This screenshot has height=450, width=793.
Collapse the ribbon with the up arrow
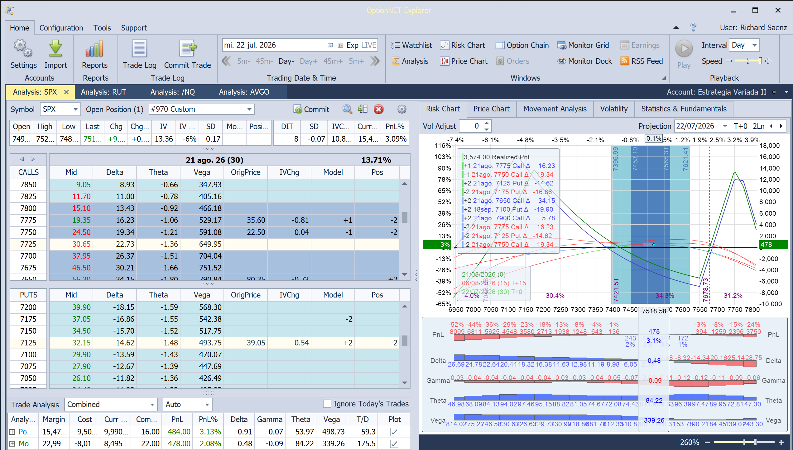[676, 28]
